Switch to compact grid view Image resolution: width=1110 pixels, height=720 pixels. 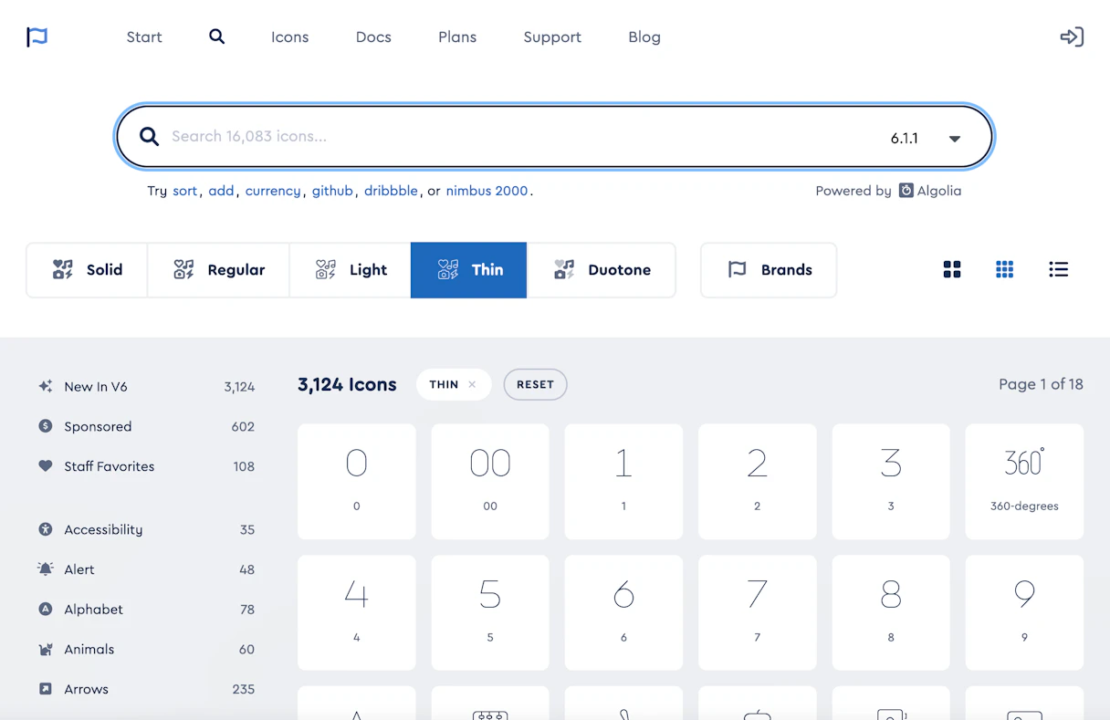point(1005,269)
